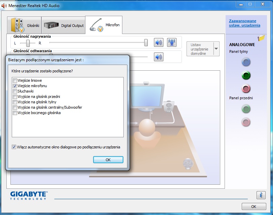Open information about Realtek manager
Screen dimensions: 273x215
[261, 195]
